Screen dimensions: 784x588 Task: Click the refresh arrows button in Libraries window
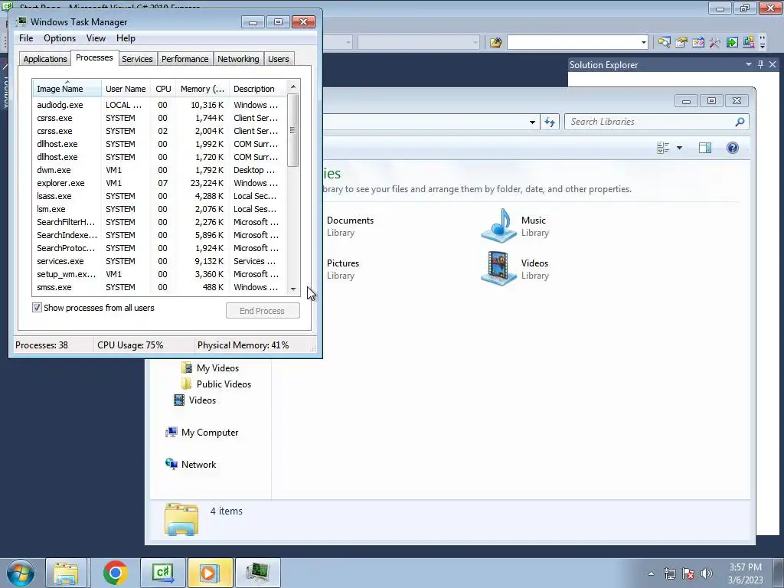click(550, 122)
